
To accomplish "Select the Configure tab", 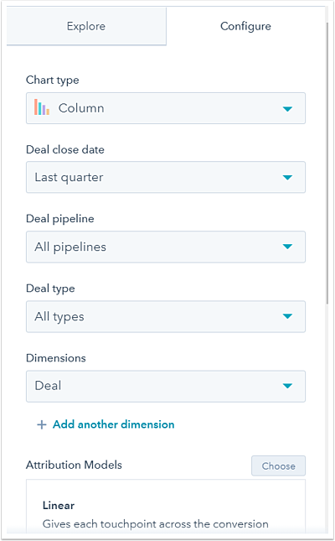I will tap(245, 26).
